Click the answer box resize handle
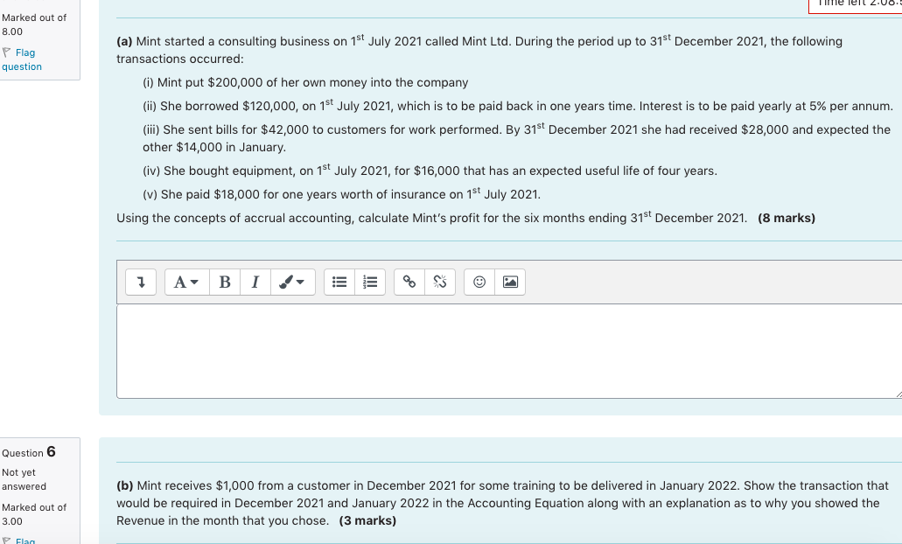 click(x=899, y=395)
